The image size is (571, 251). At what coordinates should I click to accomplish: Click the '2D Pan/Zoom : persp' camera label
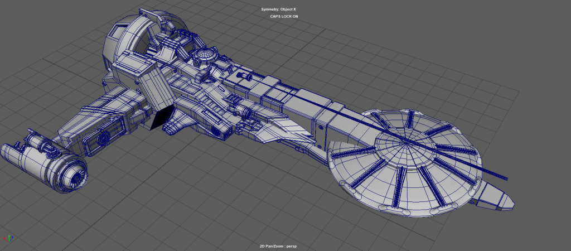click(279, 247)
